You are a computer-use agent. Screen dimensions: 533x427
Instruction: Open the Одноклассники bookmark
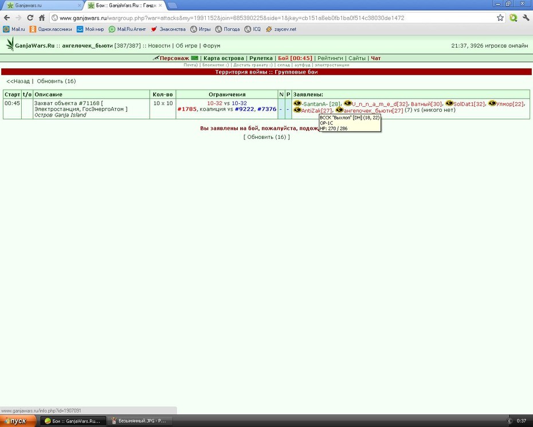click(50, 29)
